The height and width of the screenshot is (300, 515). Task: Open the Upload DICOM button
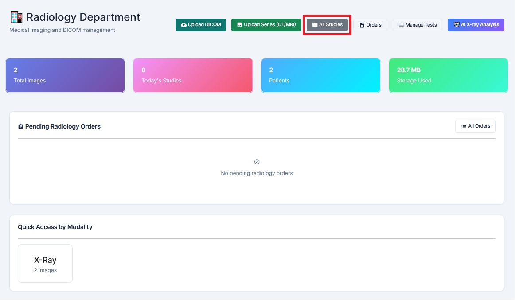click(201, 25)
